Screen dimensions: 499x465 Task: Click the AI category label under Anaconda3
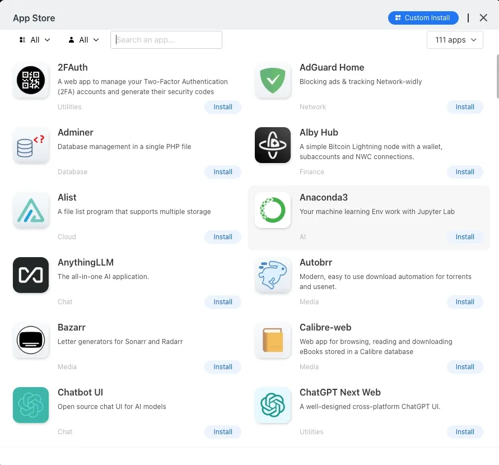[x=302, y=237]
